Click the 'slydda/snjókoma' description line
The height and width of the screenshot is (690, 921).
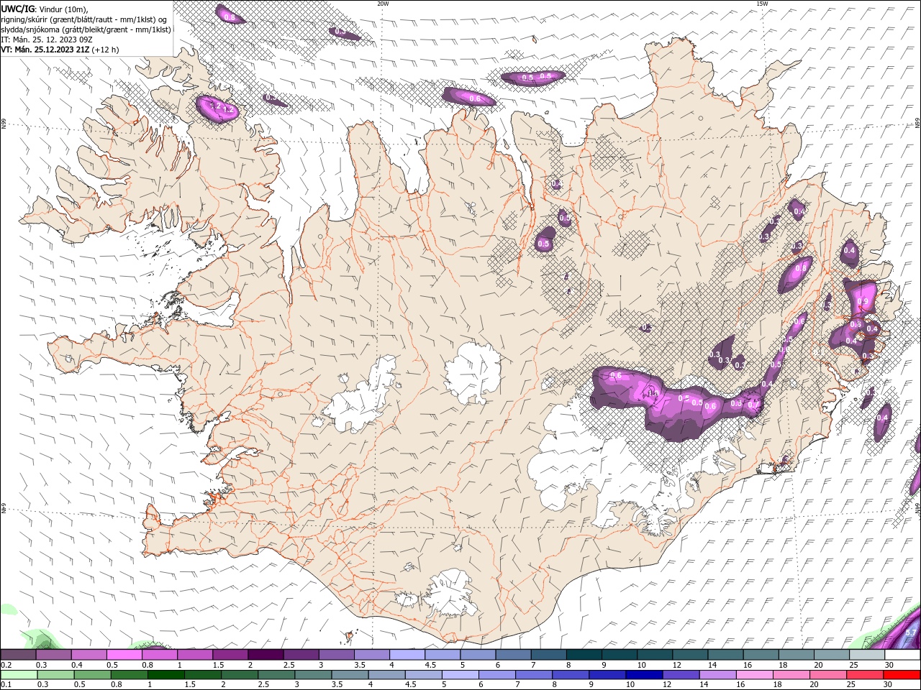(86, 29)
